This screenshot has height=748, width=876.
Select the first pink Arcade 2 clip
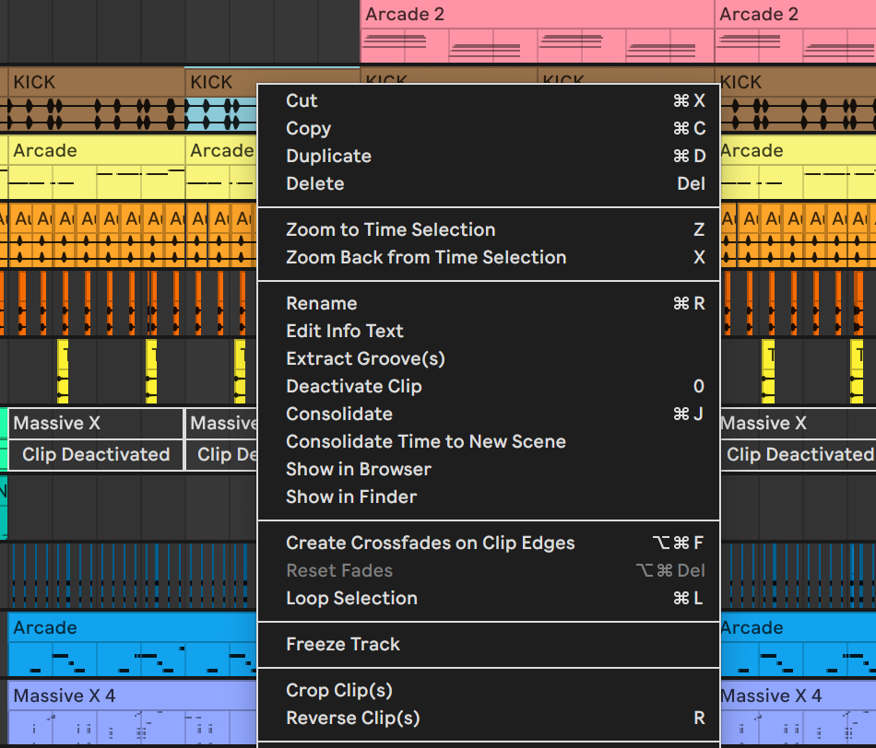[538, 31]
